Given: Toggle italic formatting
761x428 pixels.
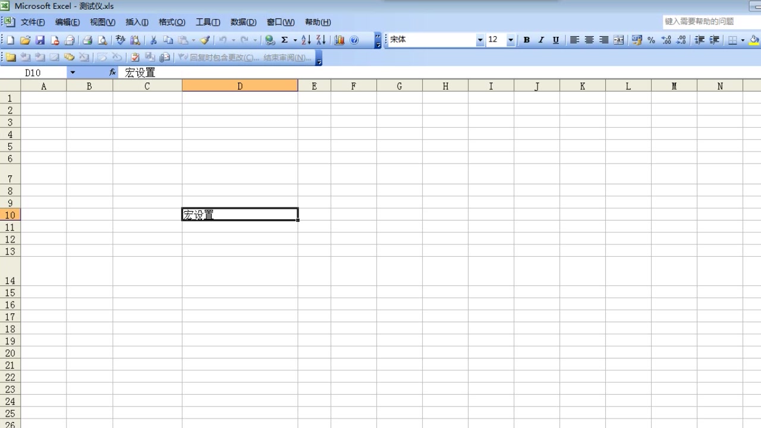Looking at the screenshot, I should click(541, 40).
